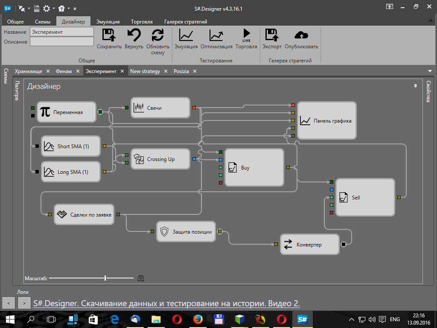Click the Сохранить save icon
The height and width of the screenshot is (328, 437).
pyautogui.click(x=109, y=35)
